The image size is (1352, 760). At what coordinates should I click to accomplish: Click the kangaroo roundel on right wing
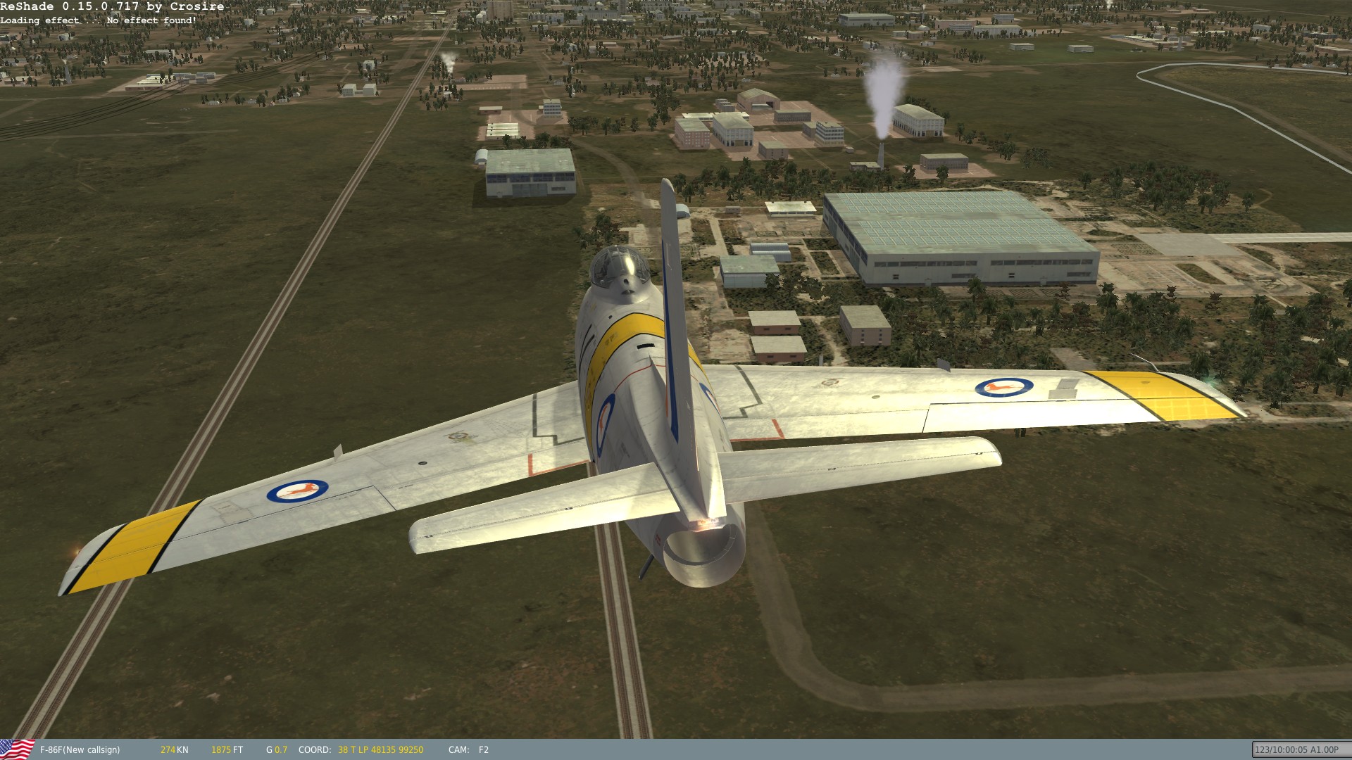pos(1003,386)
